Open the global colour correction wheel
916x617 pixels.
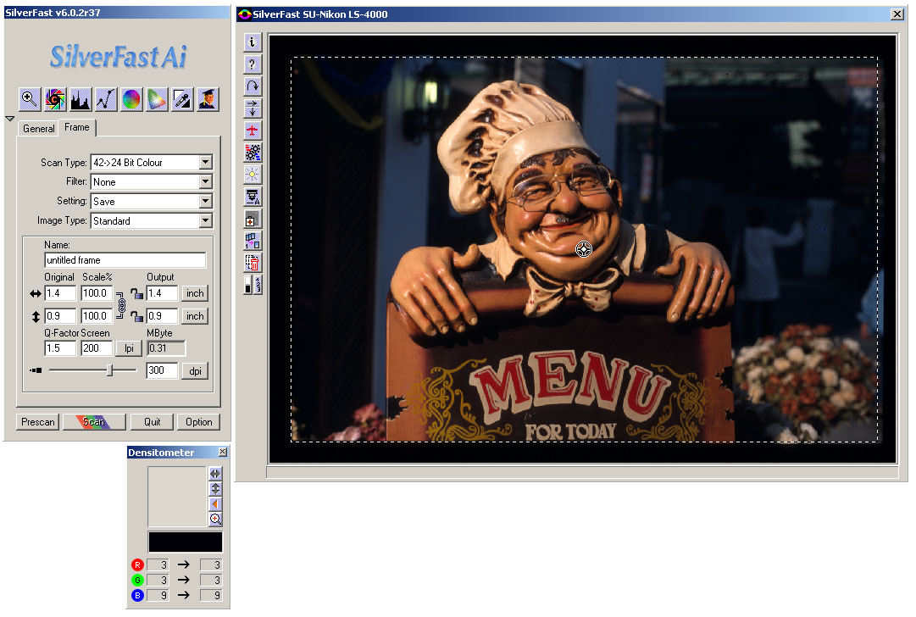(x=131, y=99)
